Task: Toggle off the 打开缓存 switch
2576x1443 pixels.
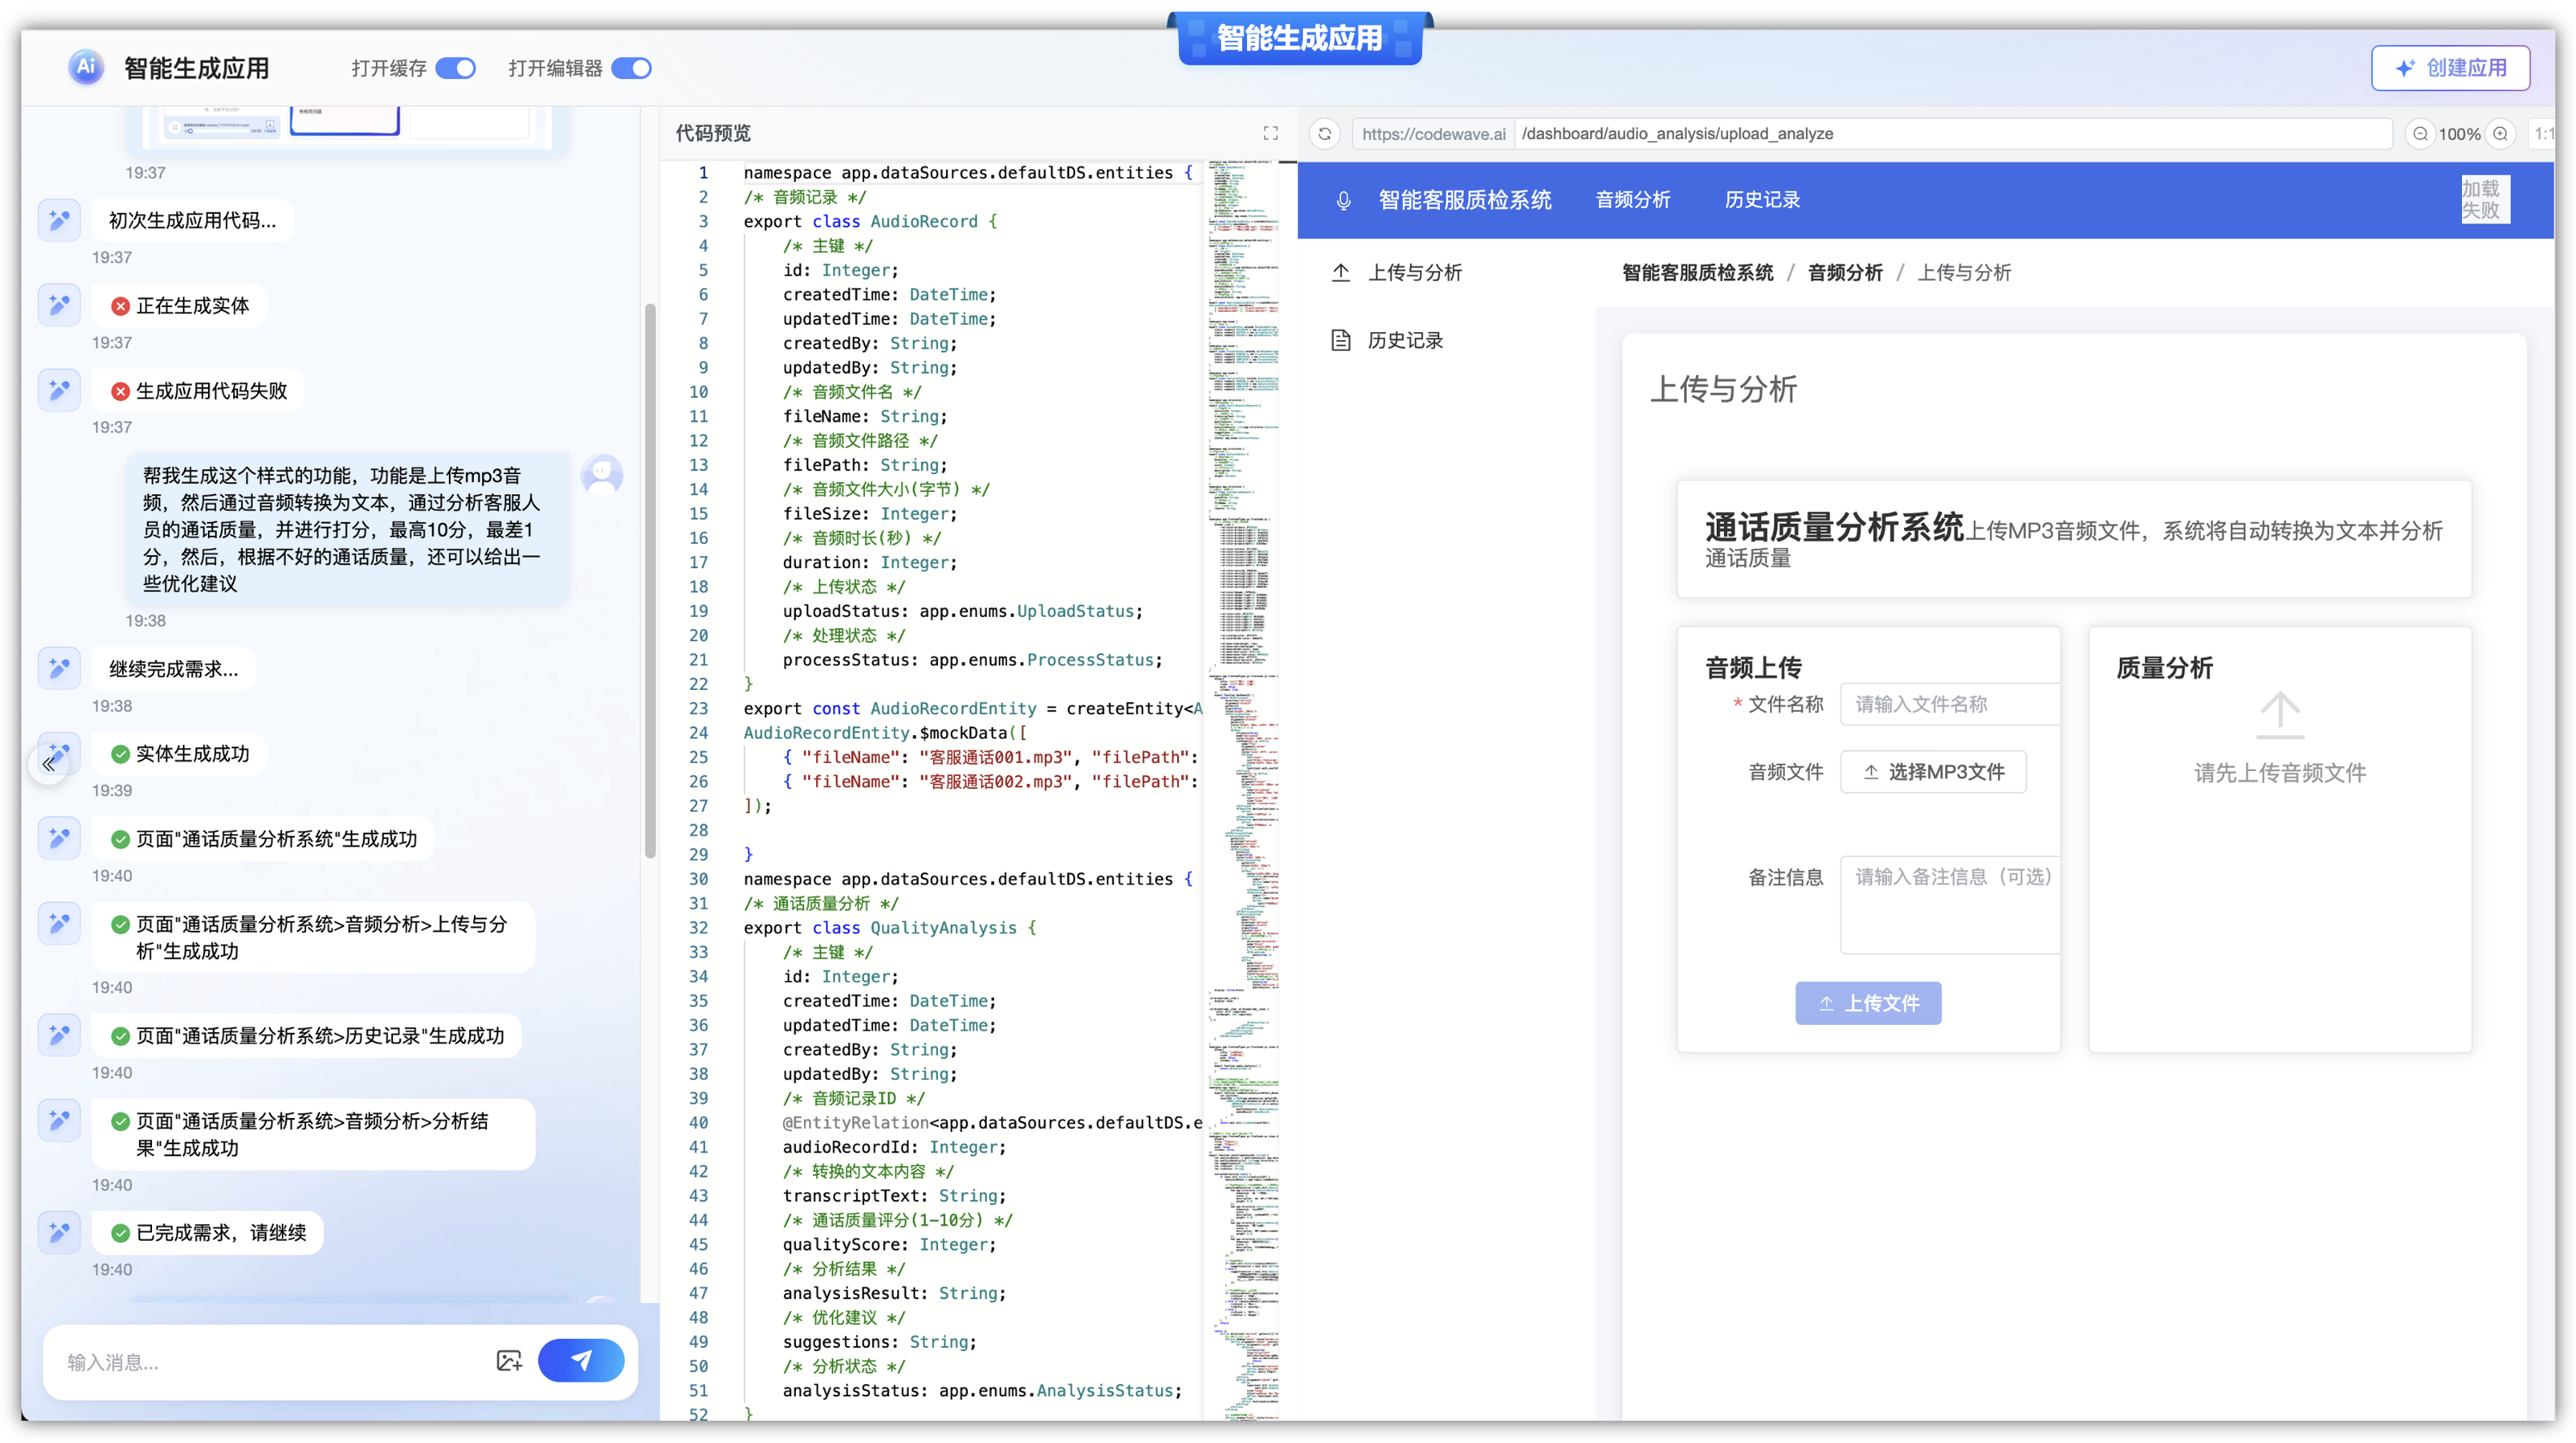Action: pos(456,68)
